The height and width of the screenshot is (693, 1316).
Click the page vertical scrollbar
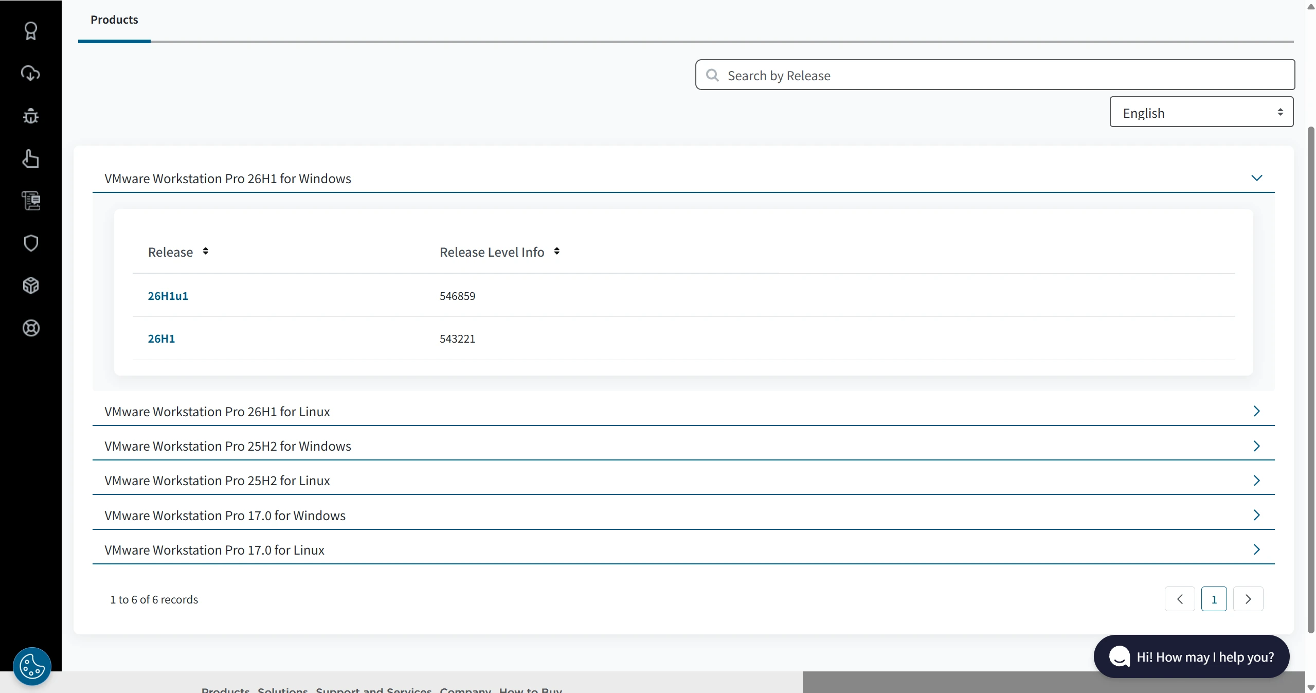[x=1311, y=380]
